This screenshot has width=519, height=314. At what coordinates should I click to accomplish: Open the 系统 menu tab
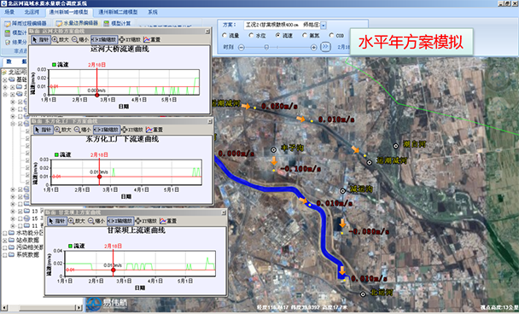(x=153, y=12)
